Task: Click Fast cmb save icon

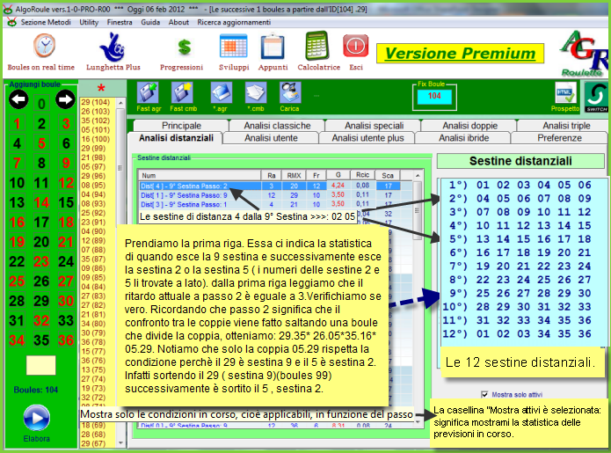Action: (x=182, y=92)
